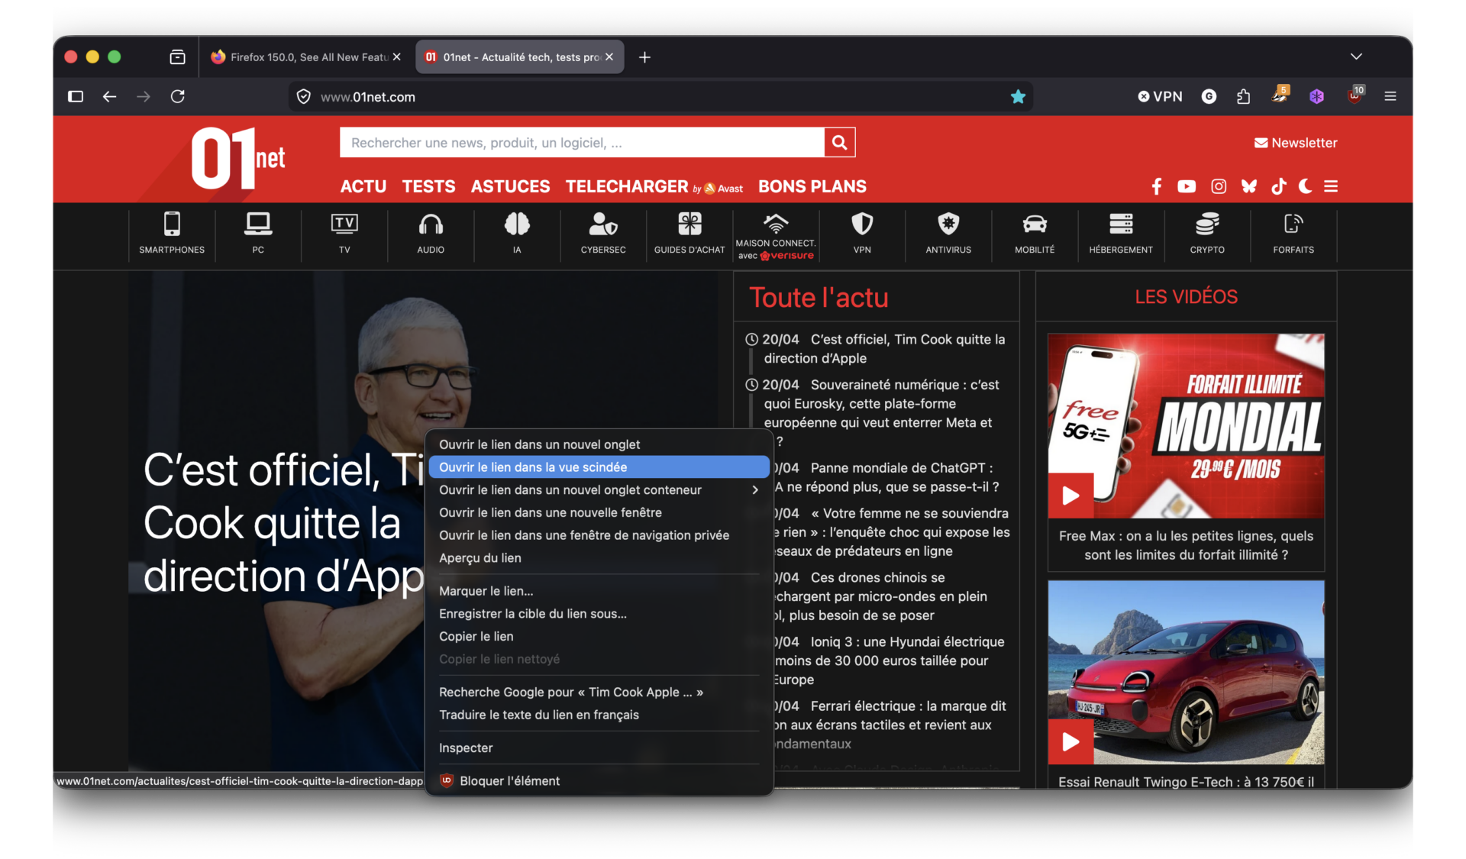Play the Free Max forfait video
Image resolution: width=1466 pixels, height=859 pixels.
coord(1071,495)
